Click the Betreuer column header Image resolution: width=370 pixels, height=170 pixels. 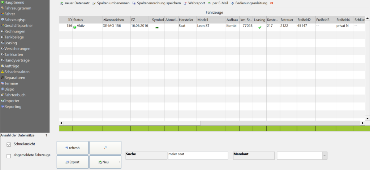(x=288, y=20)
